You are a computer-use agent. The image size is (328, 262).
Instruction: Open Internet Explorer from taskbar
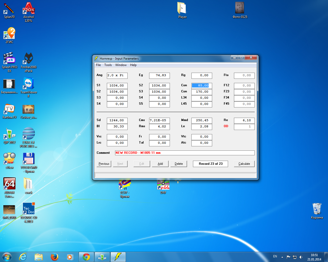pyautogui.click(x=23, y=257)
